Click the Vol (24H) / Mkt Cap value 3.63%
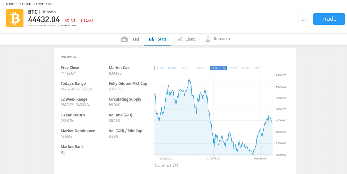This screenshot has width=347, height=174. 113,136
